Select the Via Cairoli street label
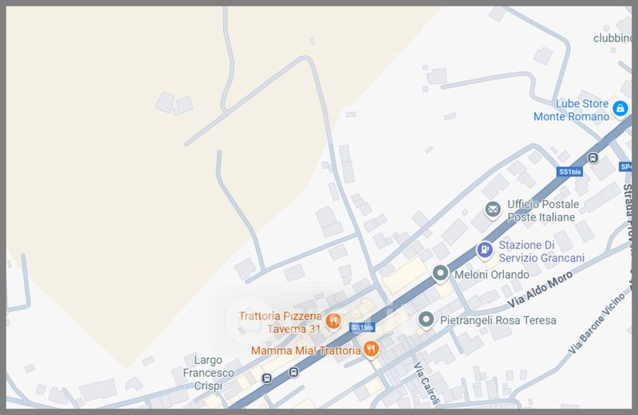 click(427, 383)
